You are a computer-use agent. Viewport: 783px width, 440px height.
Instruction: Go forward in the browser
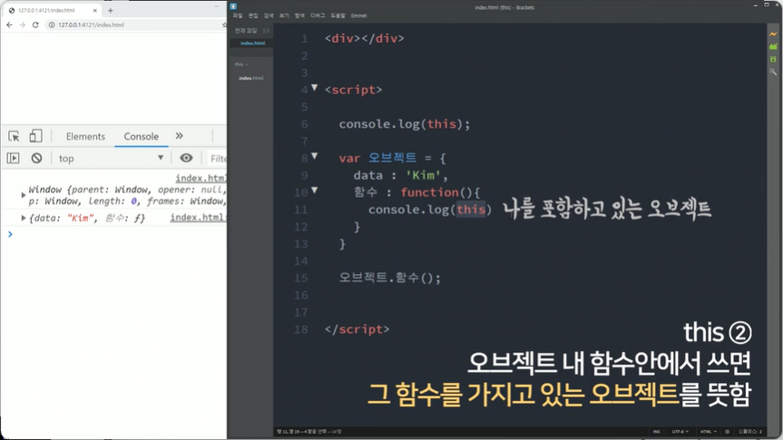click(x=22, y=24)
